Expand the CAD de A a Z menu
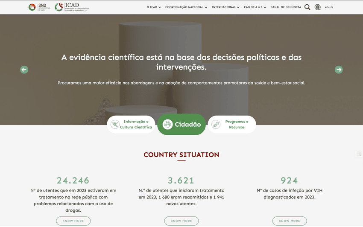 pyautogui.click(x=255, y=7)
